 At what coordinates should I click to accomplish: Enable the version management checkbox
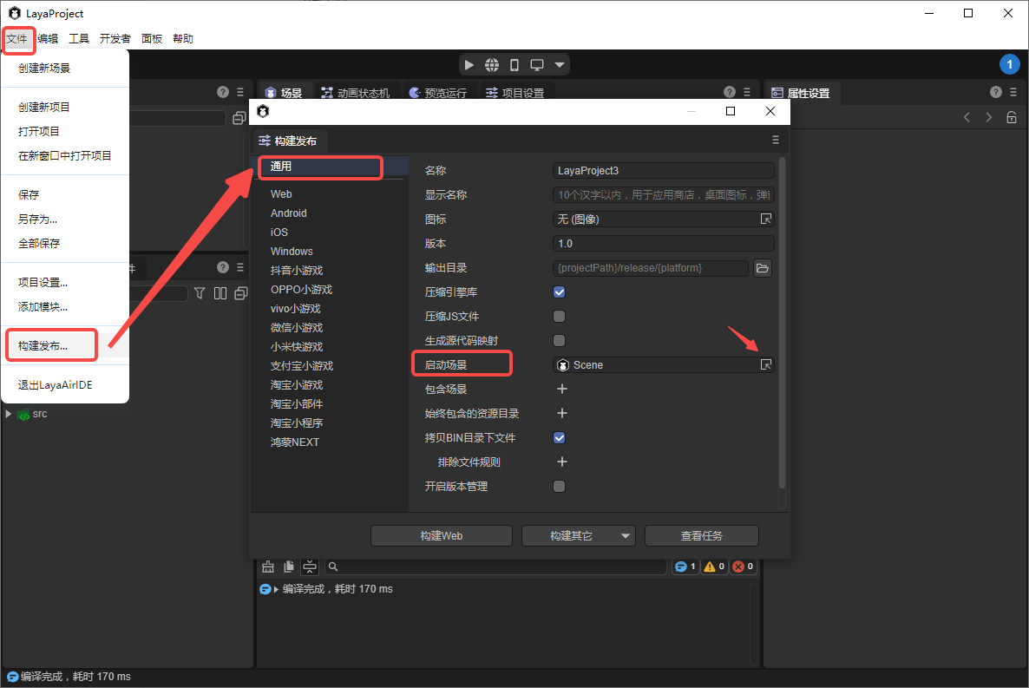coord(560,487)
